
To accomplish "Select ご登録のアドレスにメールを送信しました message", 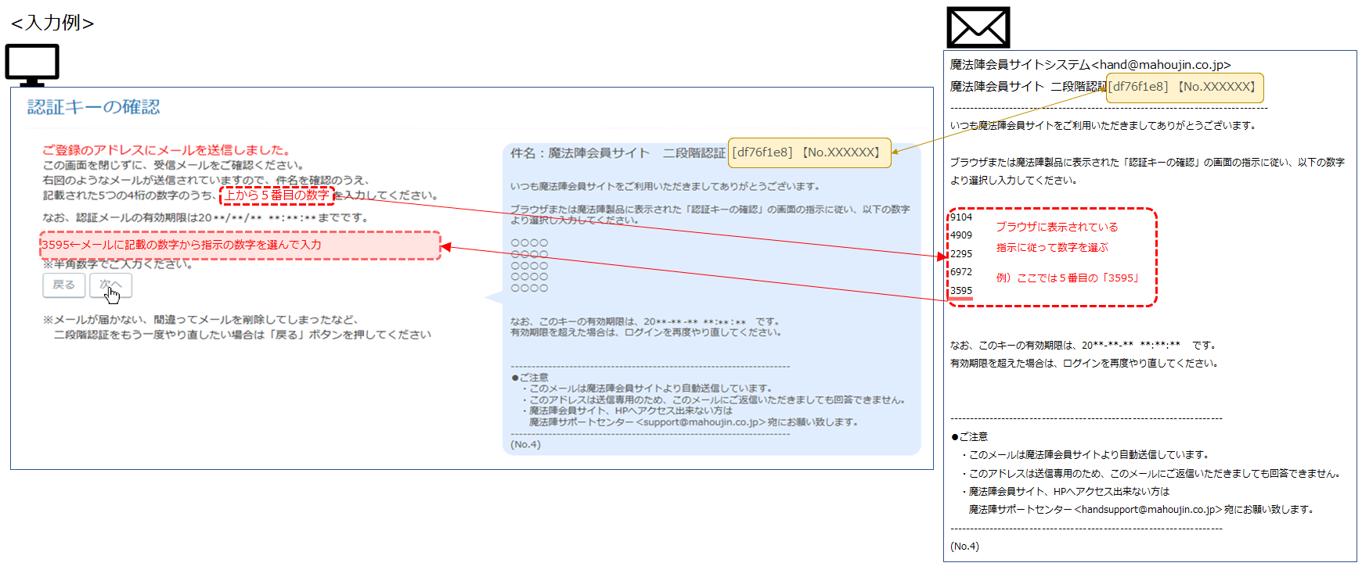I will click(168, 150).
